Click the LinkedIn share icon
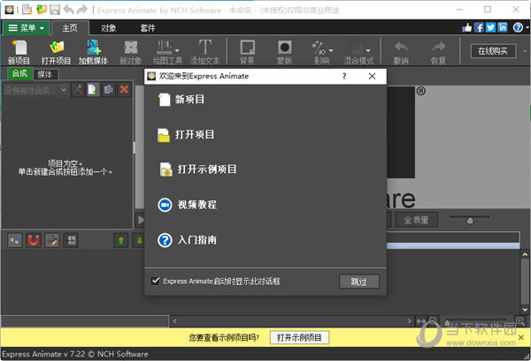Viewport: 531px width, 361px height. [x=502, y=27]
